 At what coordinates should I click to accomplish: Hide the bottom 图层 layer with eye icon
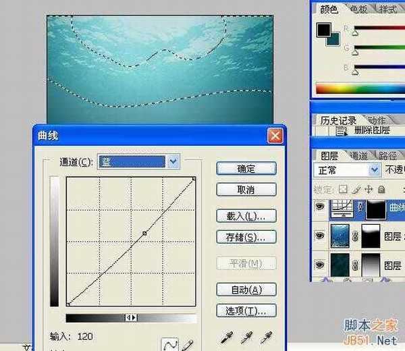(x=320, y=265)
